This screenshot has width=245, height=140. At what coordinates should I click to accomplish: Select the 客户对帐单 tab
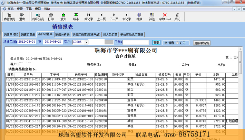45,34
